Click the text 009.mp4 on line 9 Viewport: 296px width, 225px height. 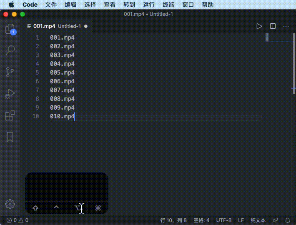point(62,107)
